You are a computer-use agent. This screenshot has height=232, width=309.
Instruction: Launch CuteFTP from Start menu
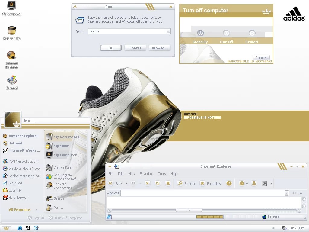(x=12, y=190)
